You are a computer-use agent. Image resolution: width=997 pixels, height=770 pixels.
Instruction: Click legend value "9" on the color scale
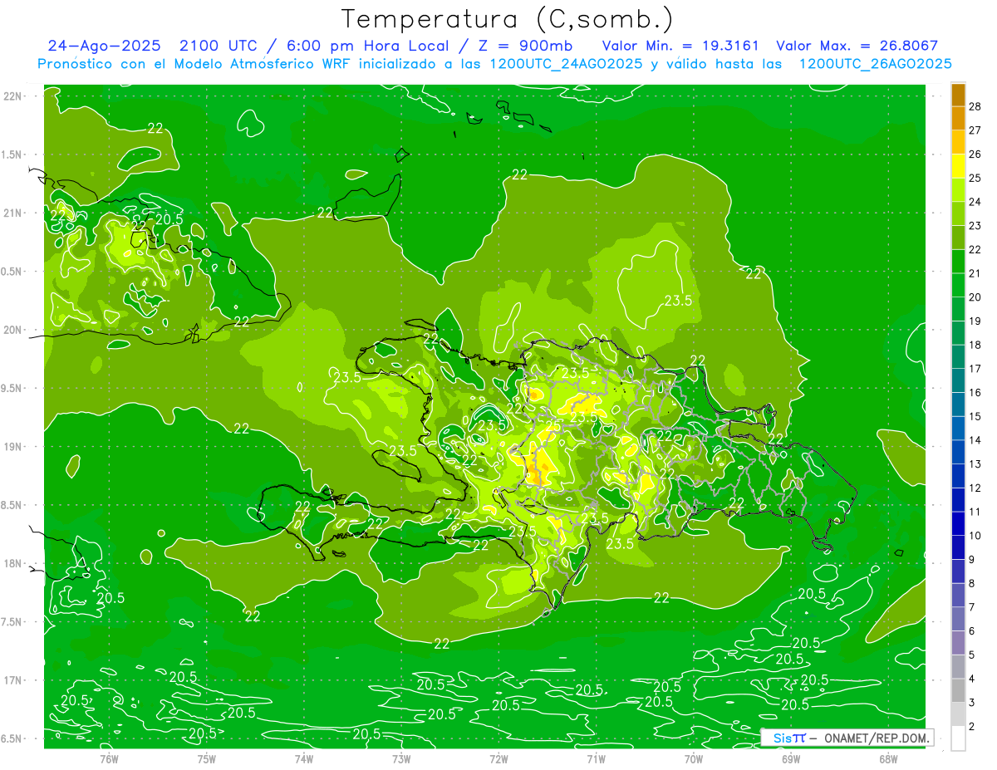[x=974, y=559]
